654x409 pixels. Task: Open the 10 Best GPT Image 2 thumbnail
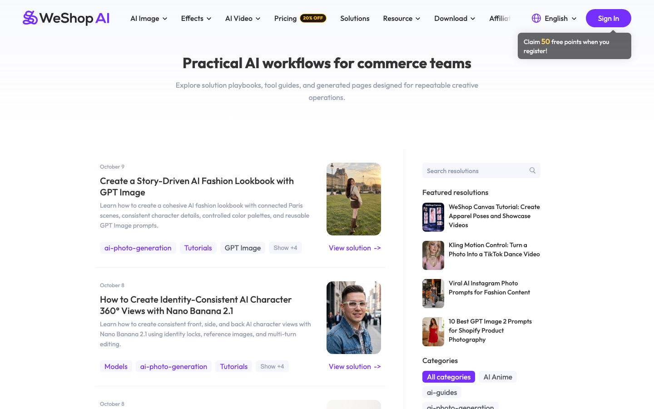(433, 332)
